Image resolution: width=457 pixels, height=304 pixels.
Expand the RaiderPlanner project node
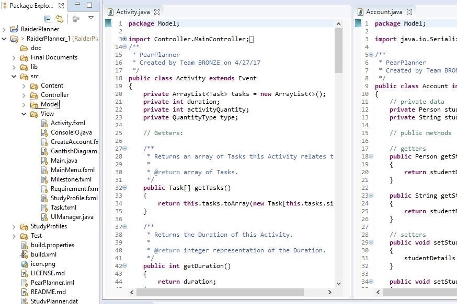tap(5, 29)
